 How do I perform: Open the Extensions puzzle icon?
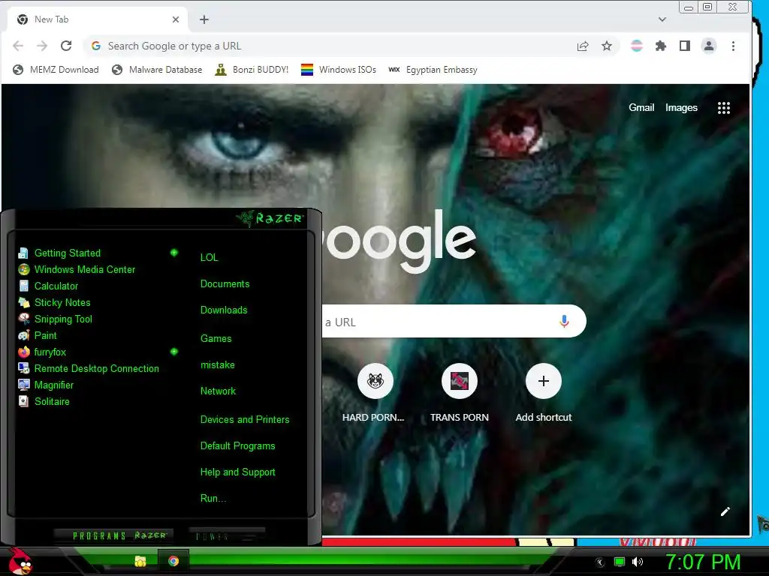661,46
